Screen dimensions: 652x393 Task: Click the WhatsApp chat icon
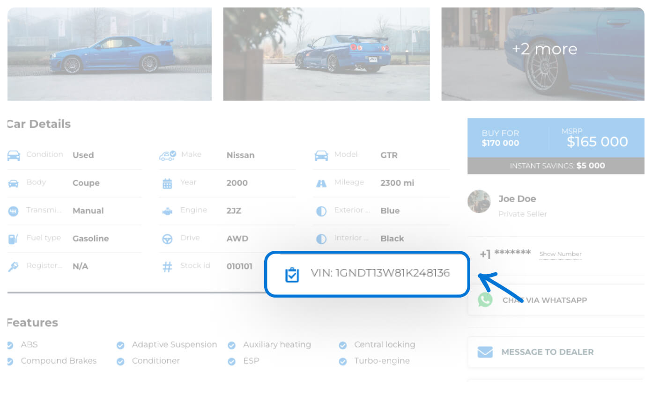485,300
